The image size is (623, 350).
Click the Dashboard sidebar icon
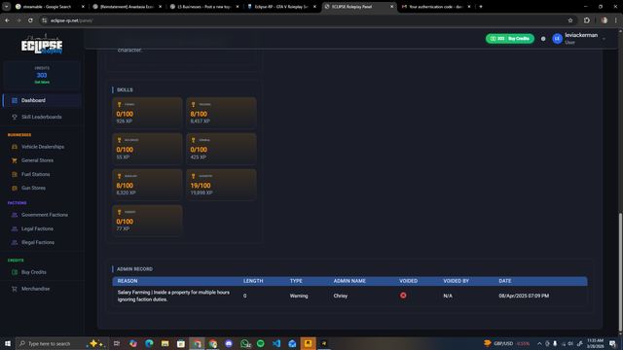coord(15,100)
